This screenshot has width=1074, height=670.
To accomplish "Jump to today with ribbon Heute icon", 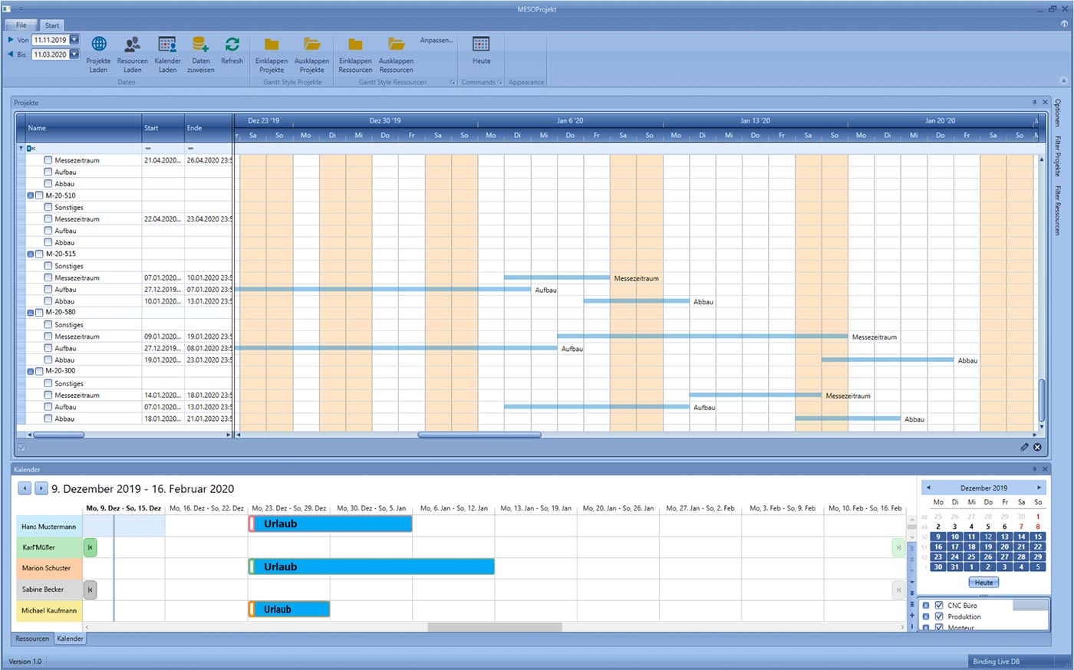I will (481, 51).
